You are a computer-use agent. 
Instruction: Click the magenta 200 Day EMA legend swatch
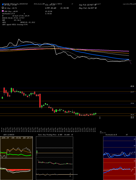(x=3, y=11)
